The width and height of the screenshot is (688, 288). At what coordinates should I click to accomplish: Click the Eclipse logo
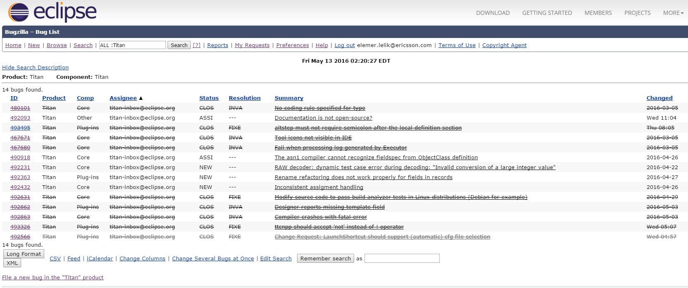pos(52,12)
